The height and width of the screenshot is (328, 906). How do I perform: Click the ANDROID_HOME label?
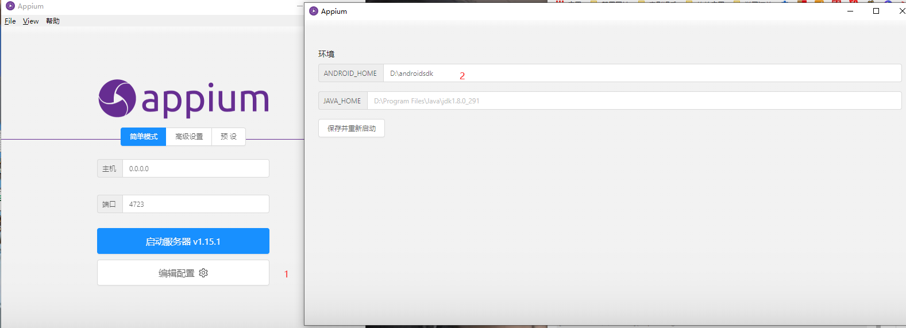point(350,74)
